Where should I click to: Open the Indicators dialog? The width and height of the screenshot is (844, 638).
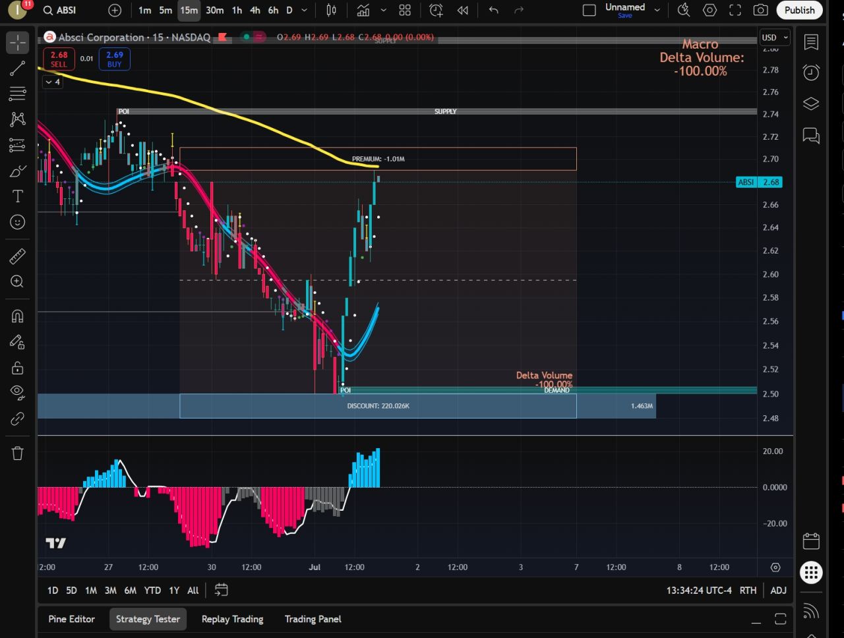coord(363,10)
